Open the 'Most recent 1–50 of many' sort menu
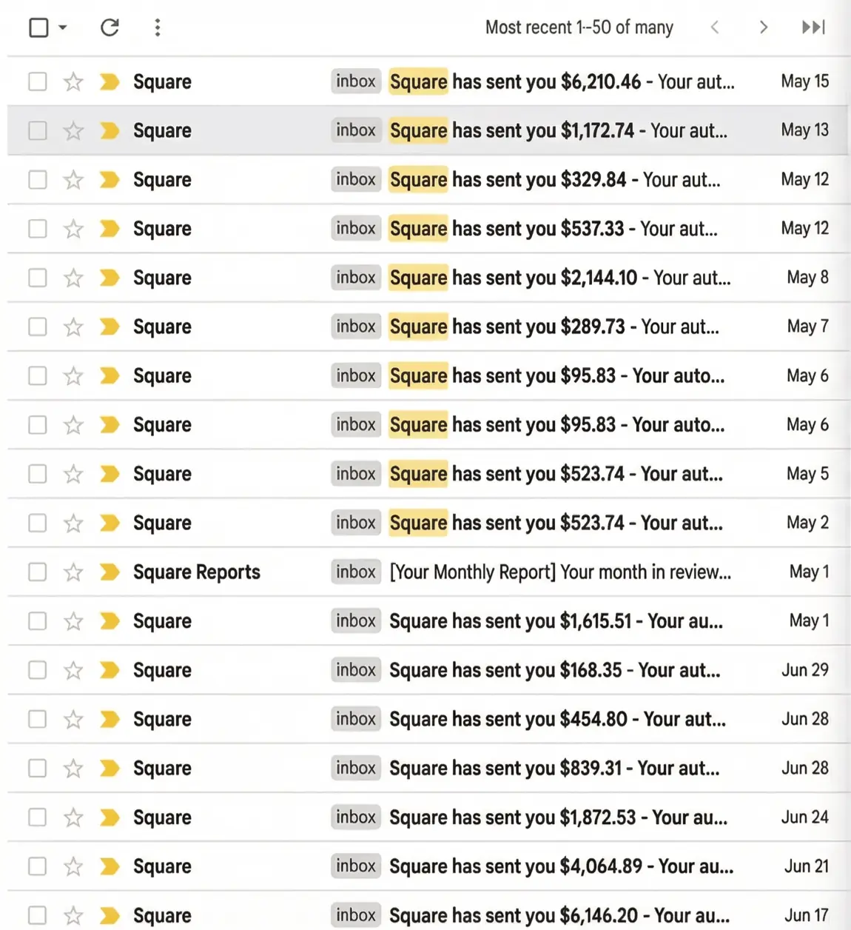Screen dimensions: 851x930 click(579, 28)
